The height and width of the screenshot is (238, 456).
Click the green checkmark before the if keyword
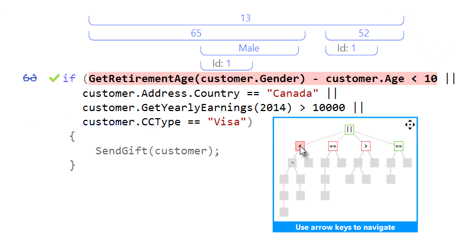54,78
